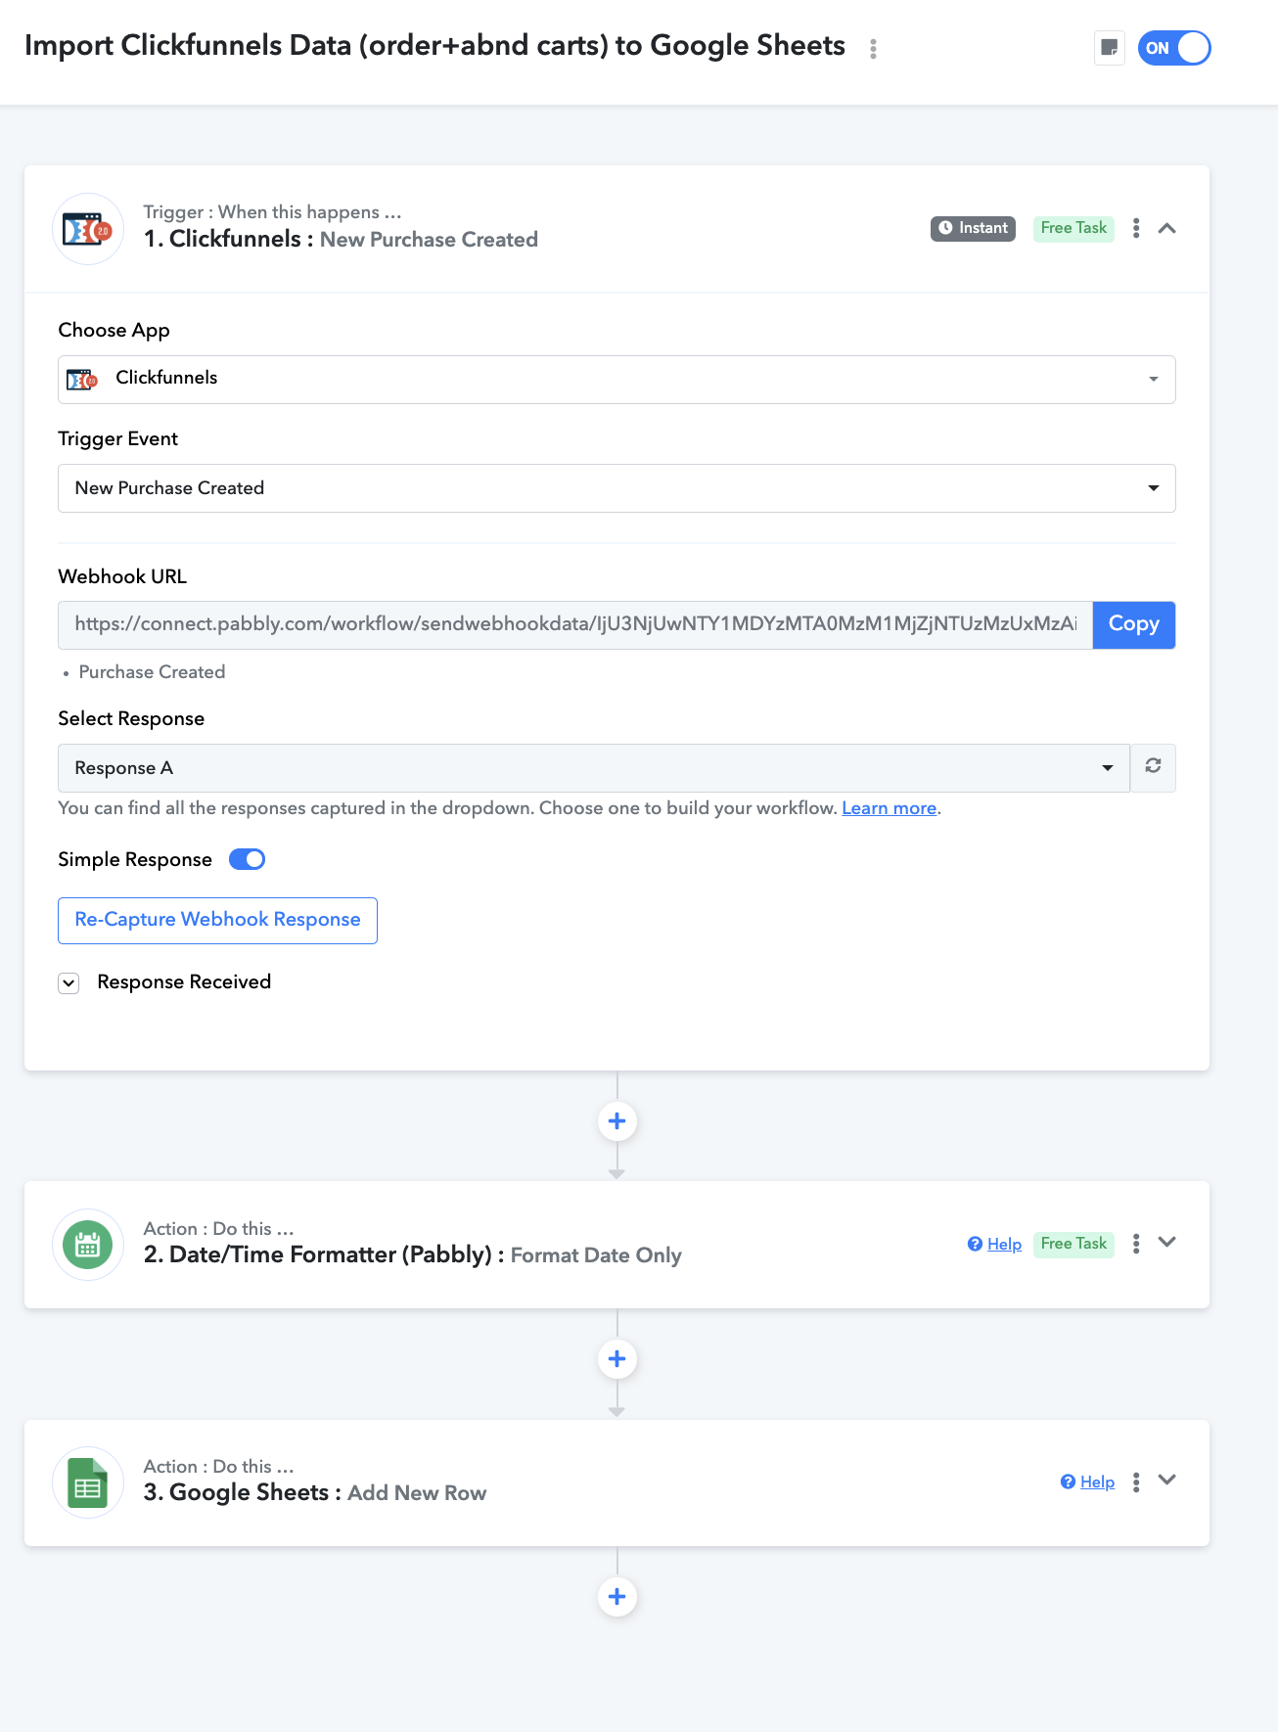This screenshot has width=1278, height=1732.
Task: Collapse the Clickfunnels trigger step
Action: (x=1166, y=228)
